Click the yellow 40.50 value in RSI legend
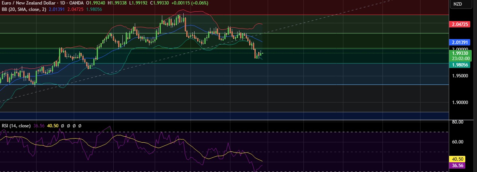The image size is (477, 172). [52, 125]
